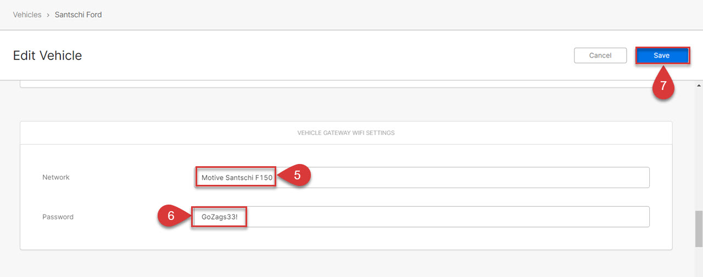Click the Network field label
This screenshot has height=277, width=703.
56,177
